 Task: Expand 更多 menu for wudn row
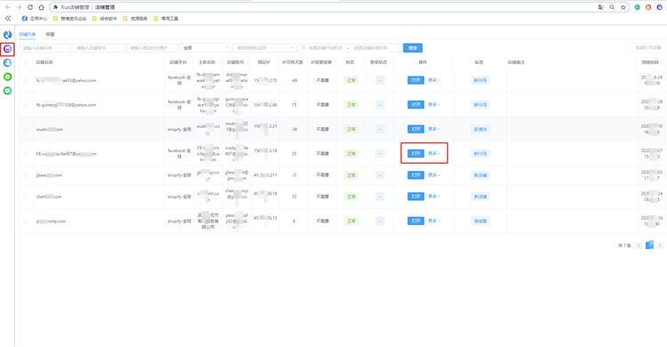point(434,129)
